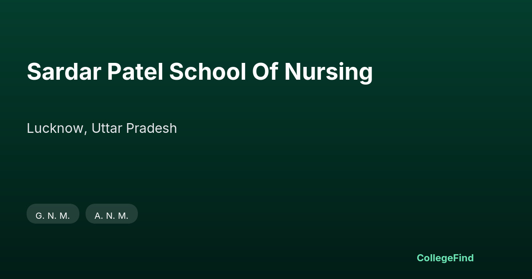Click the word School in the heading
This screenshot has height=279, width=532.
coord(207,72)
